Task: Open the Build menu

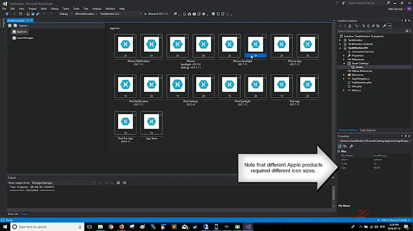Action: tap(44, 9)
